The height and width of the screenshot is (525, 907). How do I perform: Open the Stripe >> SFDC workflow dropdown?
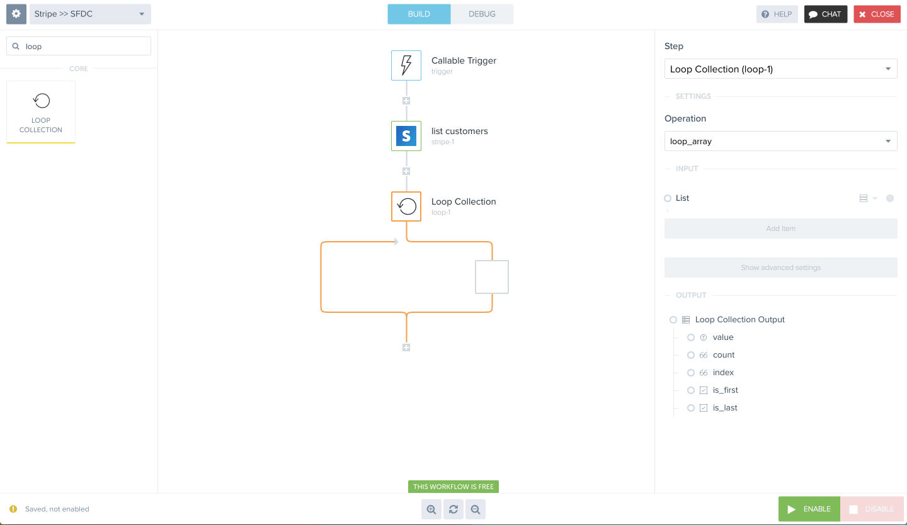90,14
